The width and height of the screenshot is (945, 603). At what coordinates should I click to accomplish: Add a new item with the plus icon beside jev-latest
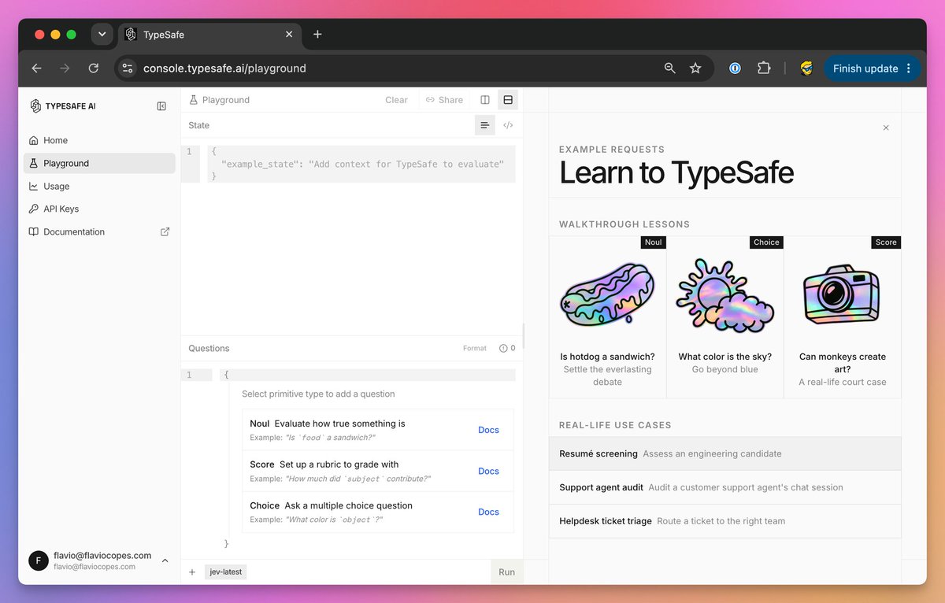point(192,572)
